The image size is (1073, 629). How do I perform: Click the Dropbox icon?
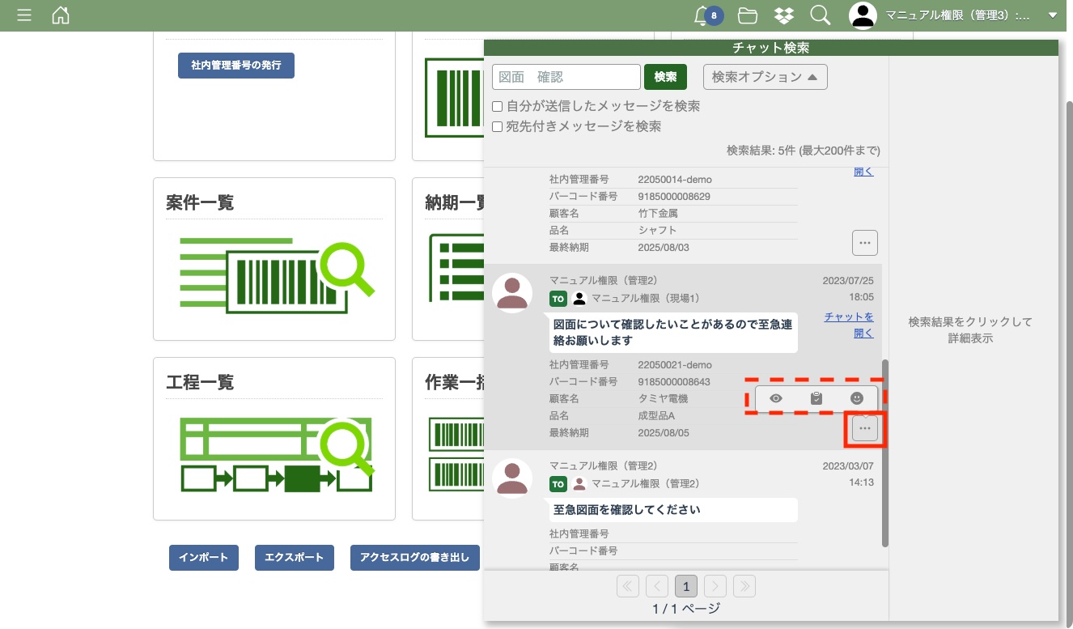click(783, 15)
